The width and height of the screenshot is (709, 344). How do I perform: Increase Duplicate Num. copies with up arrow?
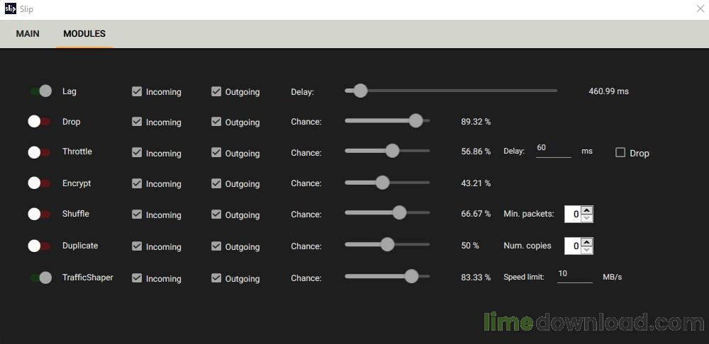[x=586, y=241]
